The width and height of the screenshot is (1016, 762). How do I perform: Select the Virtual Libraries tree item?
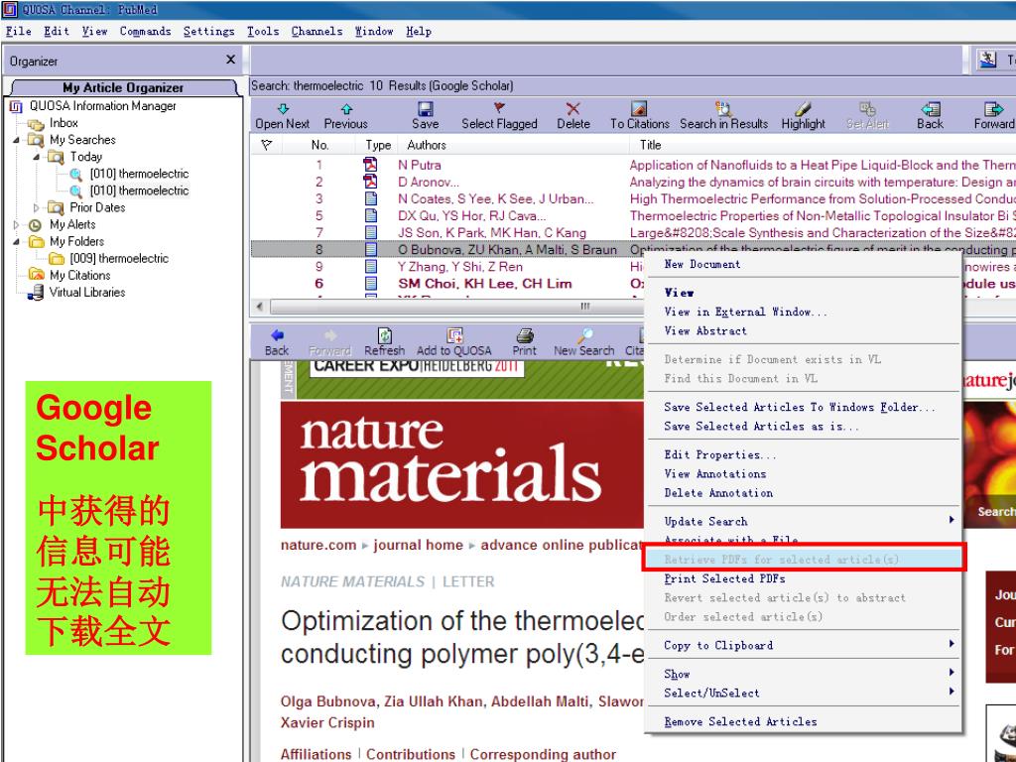(x=87, y=293)
